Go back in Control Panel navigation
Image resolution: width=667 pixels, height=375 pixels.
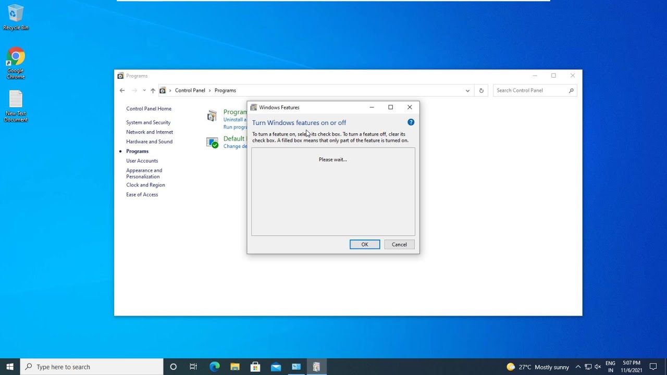click(x=122, y=90)
